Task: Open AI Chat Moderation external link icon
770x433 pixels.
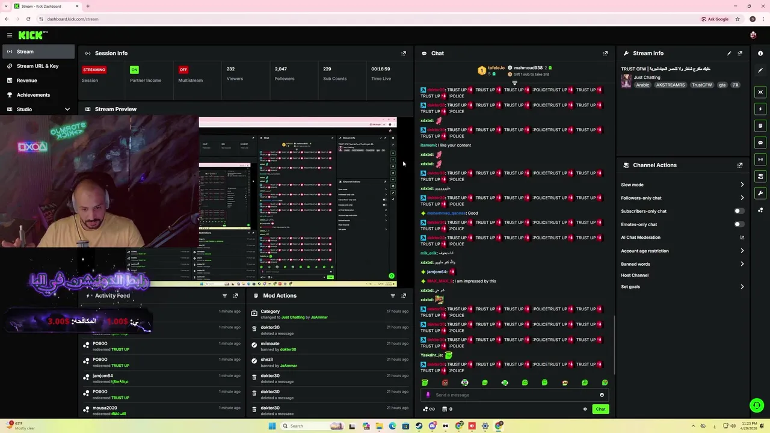Action: click(x=742, y=238)
